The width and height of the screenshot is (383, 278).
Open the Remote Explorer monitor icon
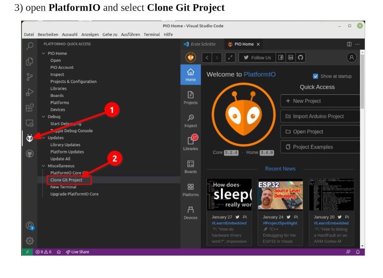tap(30, 123)
